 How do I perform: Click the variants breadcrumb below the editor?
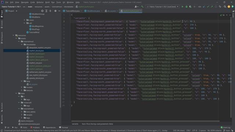point(75,124)
